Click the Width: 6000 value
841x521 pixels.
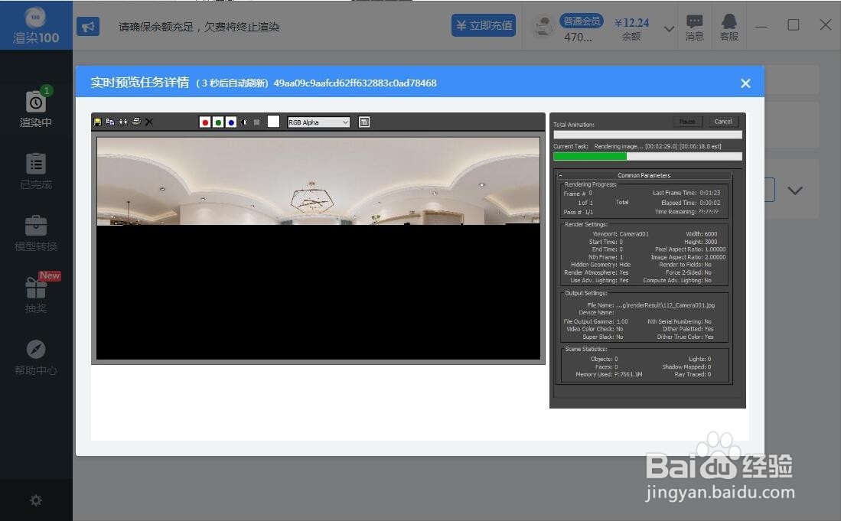(711, 233)
